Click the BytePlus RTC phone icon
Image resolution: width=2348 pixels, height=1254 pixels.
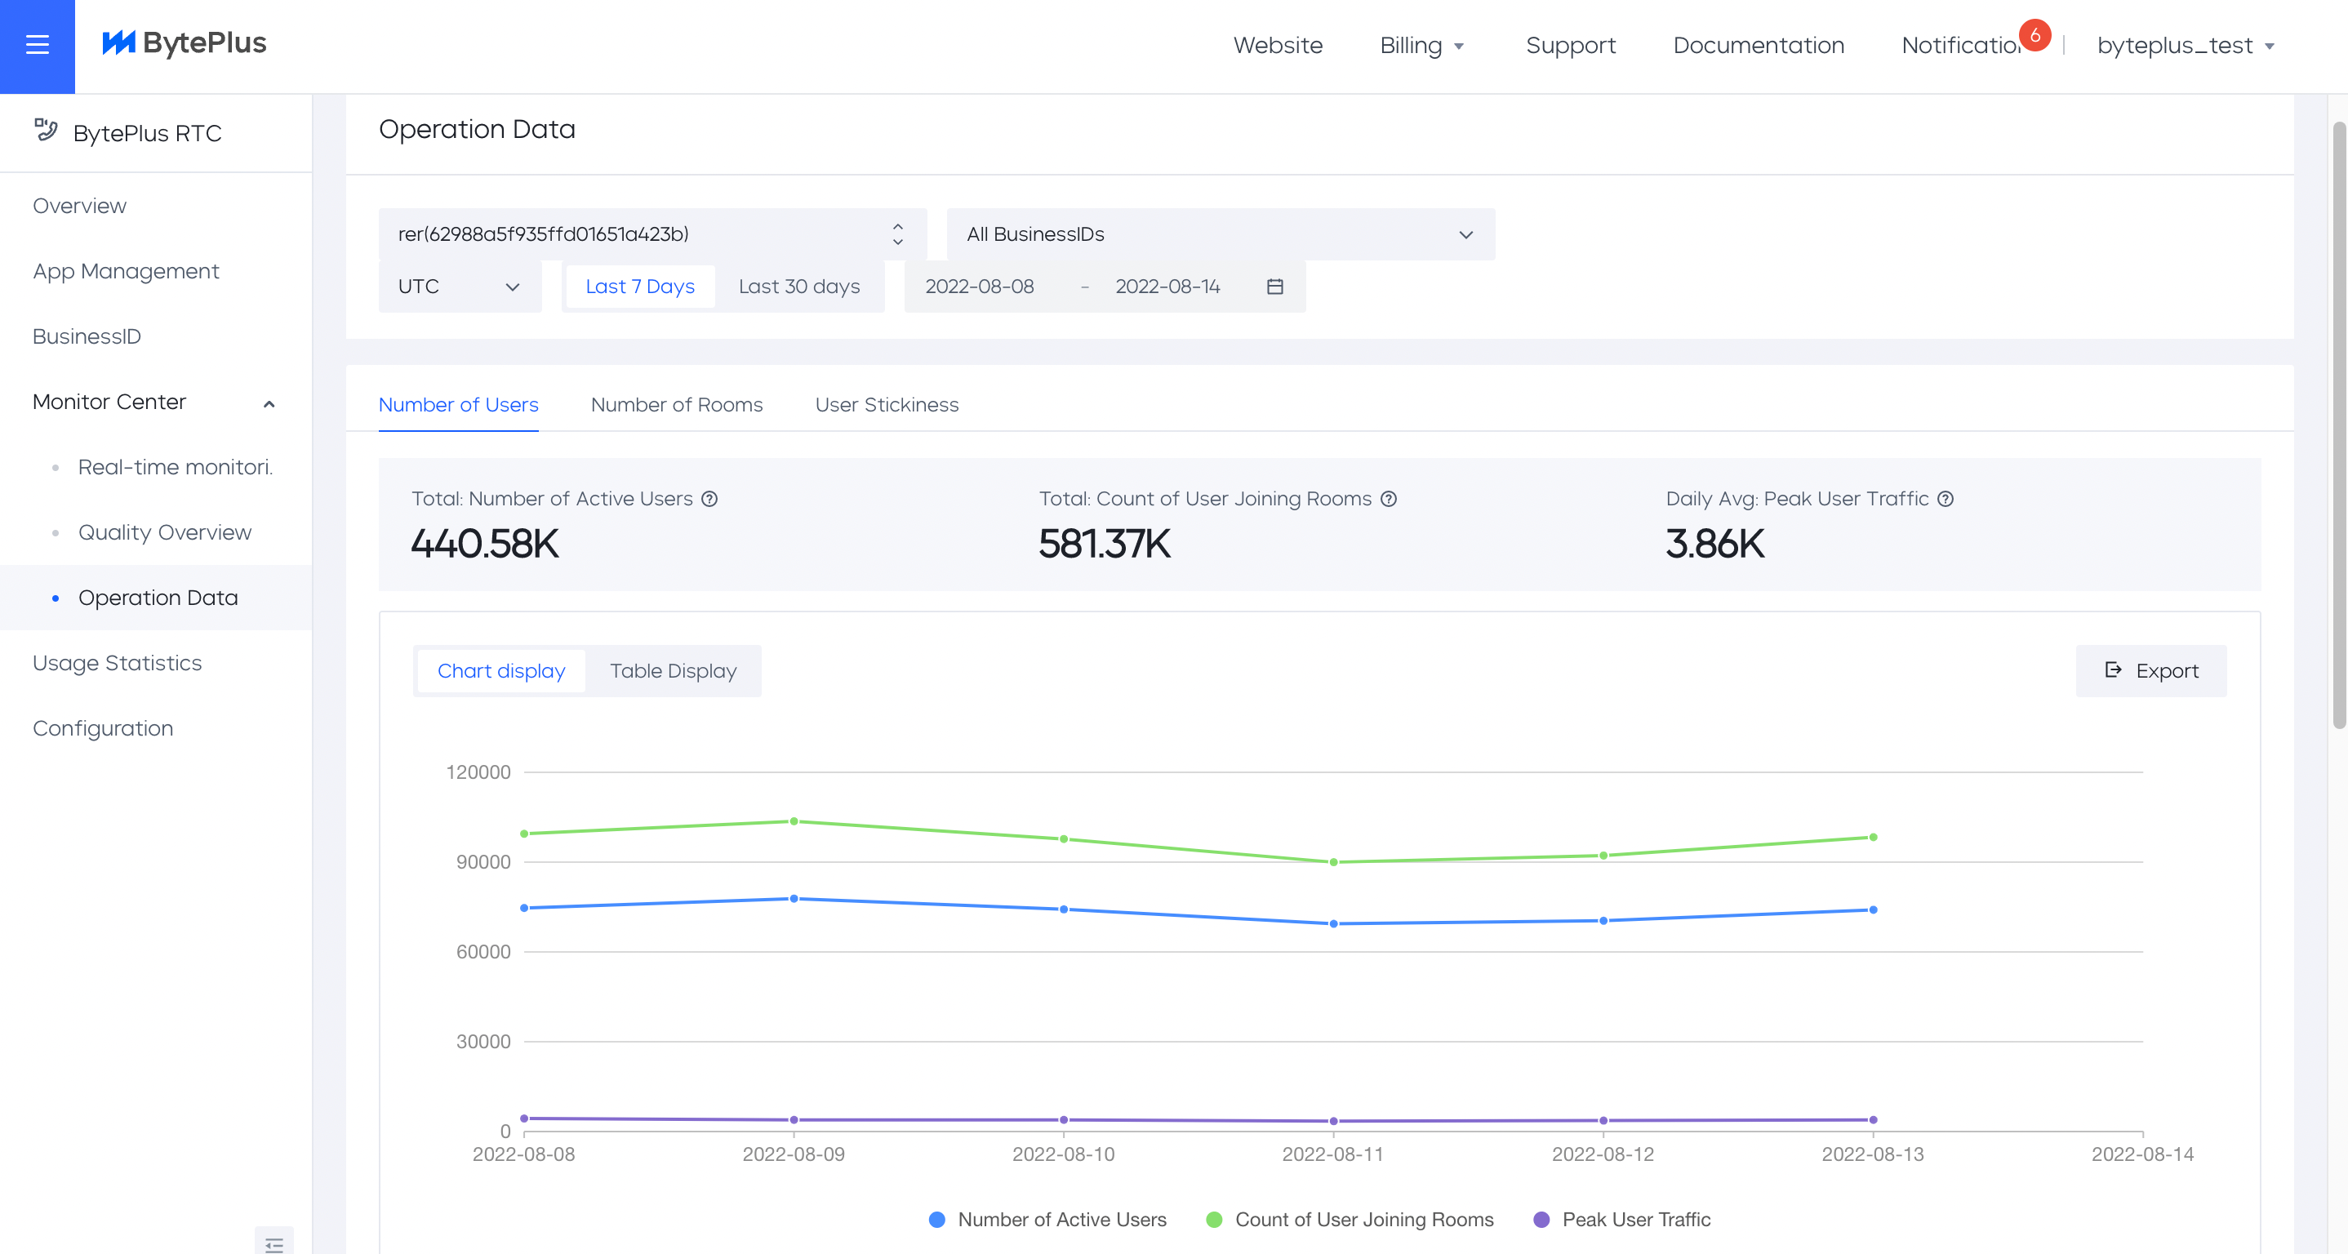[x=46, y=131]
